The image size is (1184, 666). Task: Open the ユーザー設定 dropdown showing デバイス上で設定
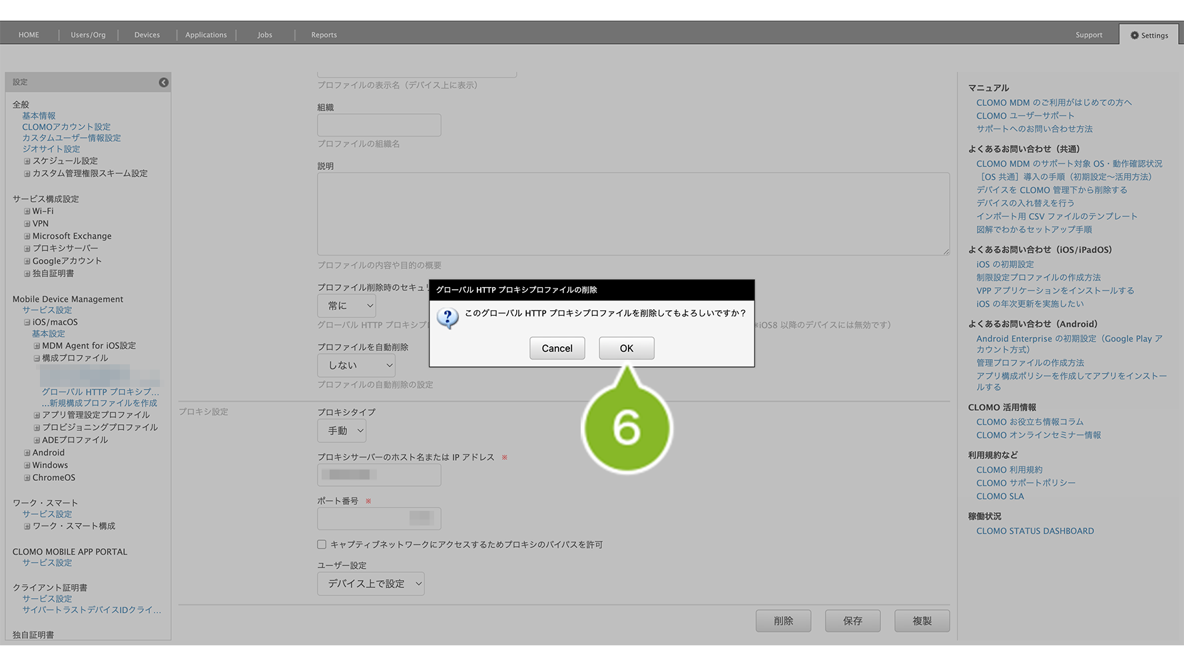click(370, 583)
